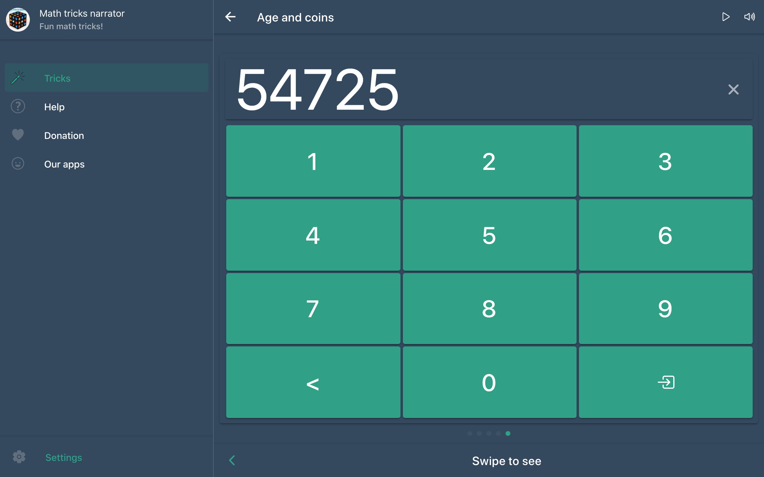Open the Help menu item
This screenshot has width=764, height=477.
(54, 107)
